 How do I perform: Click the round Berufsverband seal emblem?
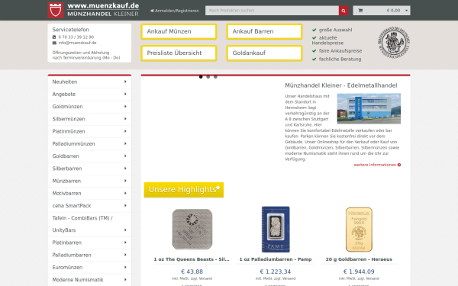tap(394, 42)
